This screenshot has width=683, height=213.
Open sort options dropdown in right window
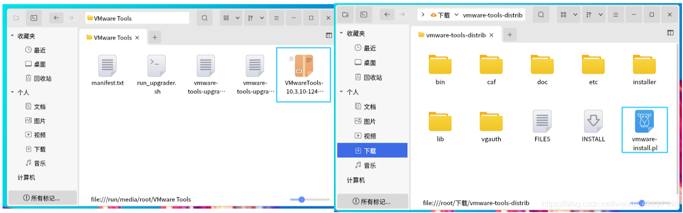[599, 15]
